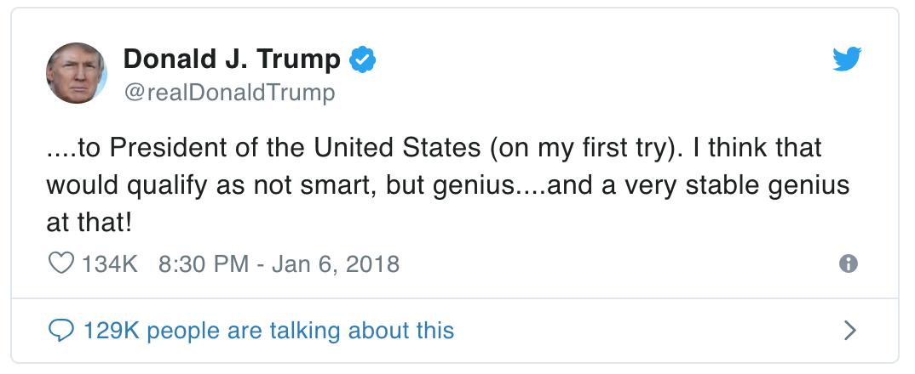915x374 pixels.
Task: Open the profile avatar picture
Action: (x=77, y=73)
